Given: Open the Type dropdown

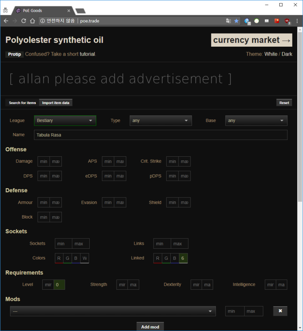Looking at the screenshot, I should click(161, 121).
